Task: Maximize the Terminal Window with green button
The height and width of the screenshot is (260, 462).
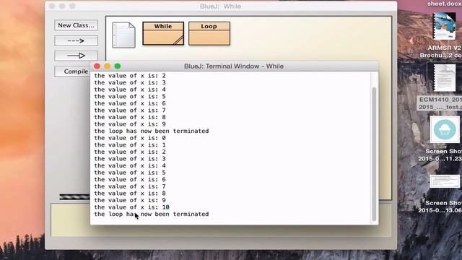Action: [x=118, y=66]
